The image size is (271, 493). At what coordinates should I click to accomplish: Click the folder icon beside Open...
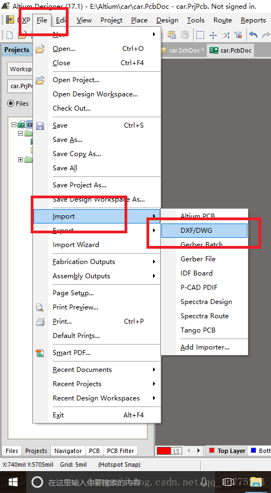(x=40, y=49)
